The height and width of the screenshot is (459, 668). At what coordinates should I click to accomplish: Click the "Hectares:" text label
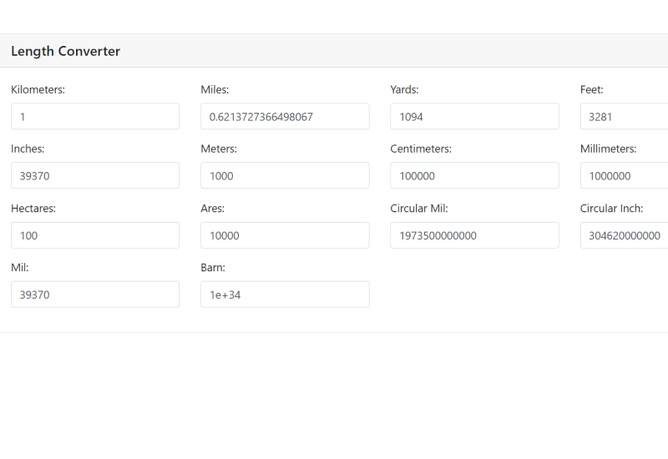(33, 208)
